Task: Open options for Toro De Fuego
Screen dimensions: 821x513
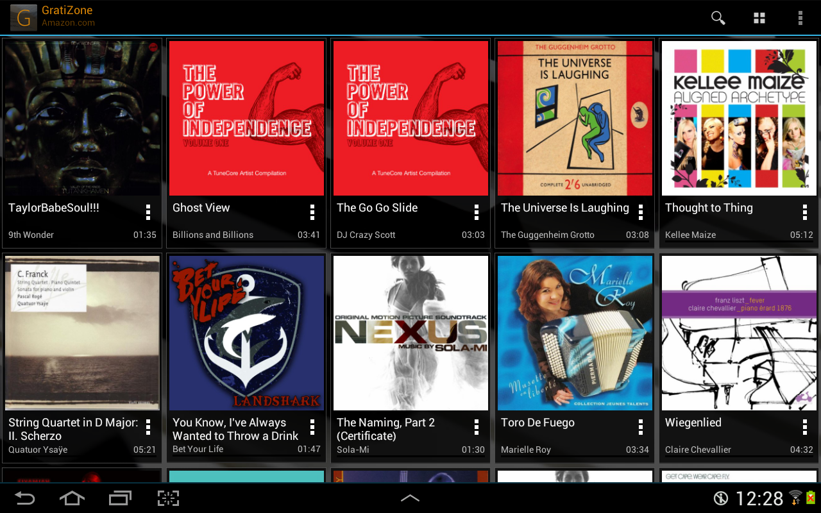Action: (x=641, y=427)
